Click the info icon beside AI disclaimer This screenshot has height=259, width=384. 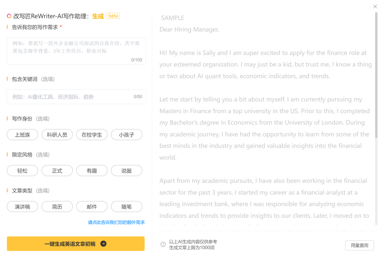(163, 244)
